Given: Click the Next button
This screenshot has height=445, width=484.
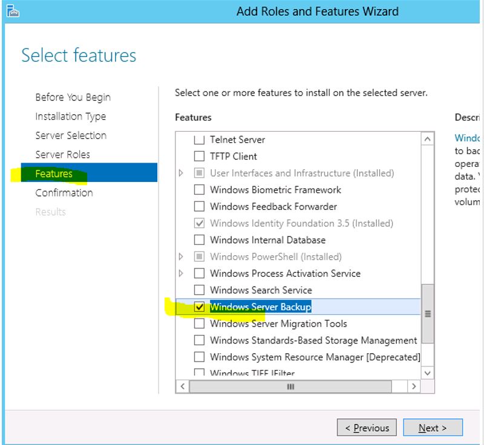Looking at the screenshot, I should [x=432, y=428].
